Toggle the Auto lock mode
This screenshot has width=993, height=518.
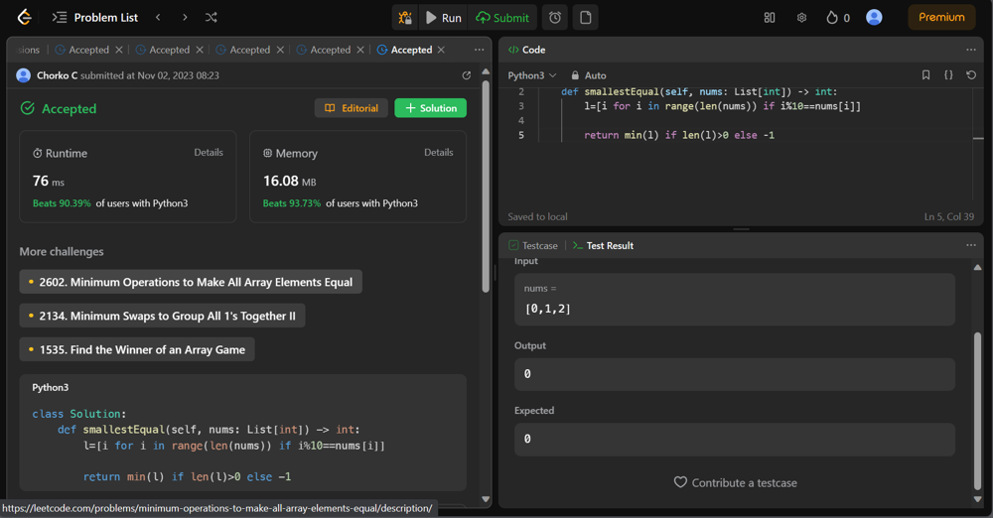pyautogui.click(x=588, y=75)
